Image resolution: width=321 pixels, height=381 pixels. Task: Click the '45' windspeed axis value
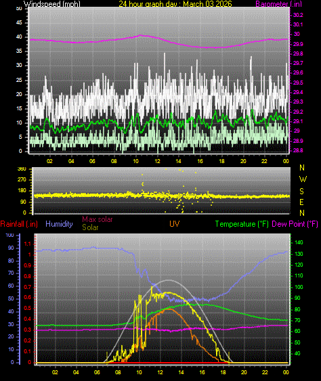[x=19, y=22]
